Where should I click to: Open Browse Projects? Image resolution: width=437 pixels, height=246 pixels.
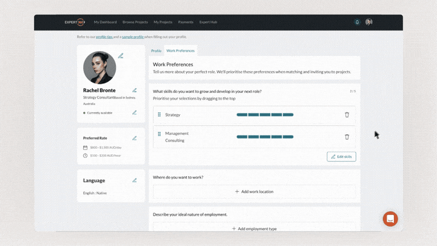click(x=135, y=22)
